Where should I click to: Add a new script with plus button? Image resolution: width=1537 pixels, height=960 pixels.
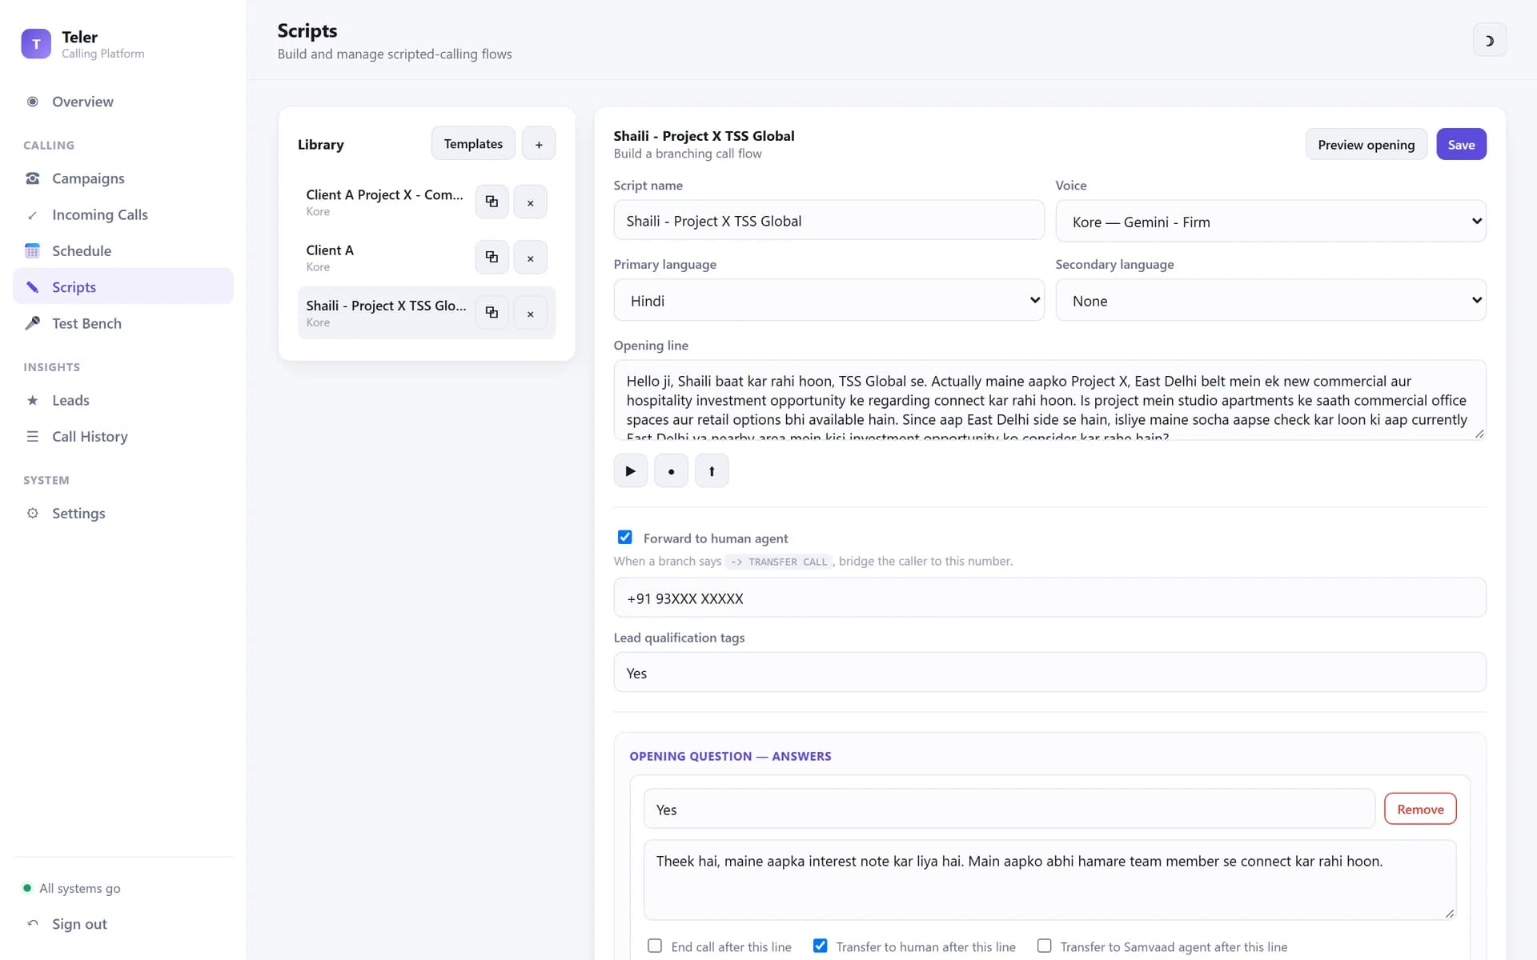point(539,144)
